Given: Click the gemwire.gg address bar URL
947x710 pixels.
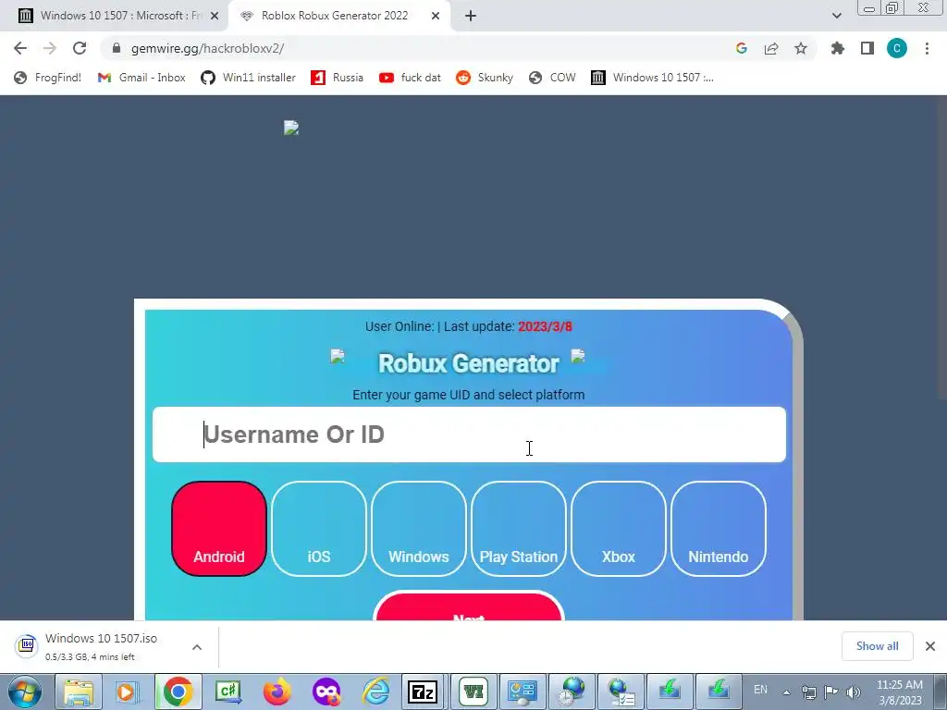Looking at the screenshot, I should (207, 48).
